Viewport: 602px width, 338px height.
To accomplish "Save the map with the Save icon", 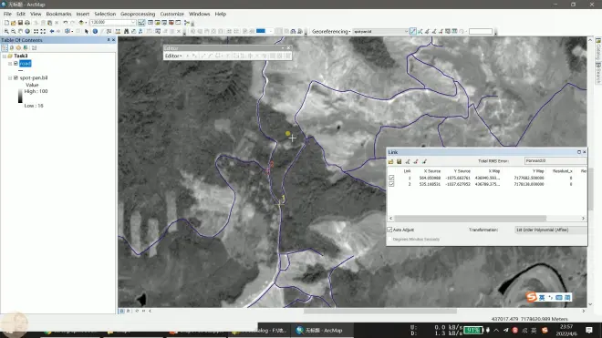I will 20,23.
